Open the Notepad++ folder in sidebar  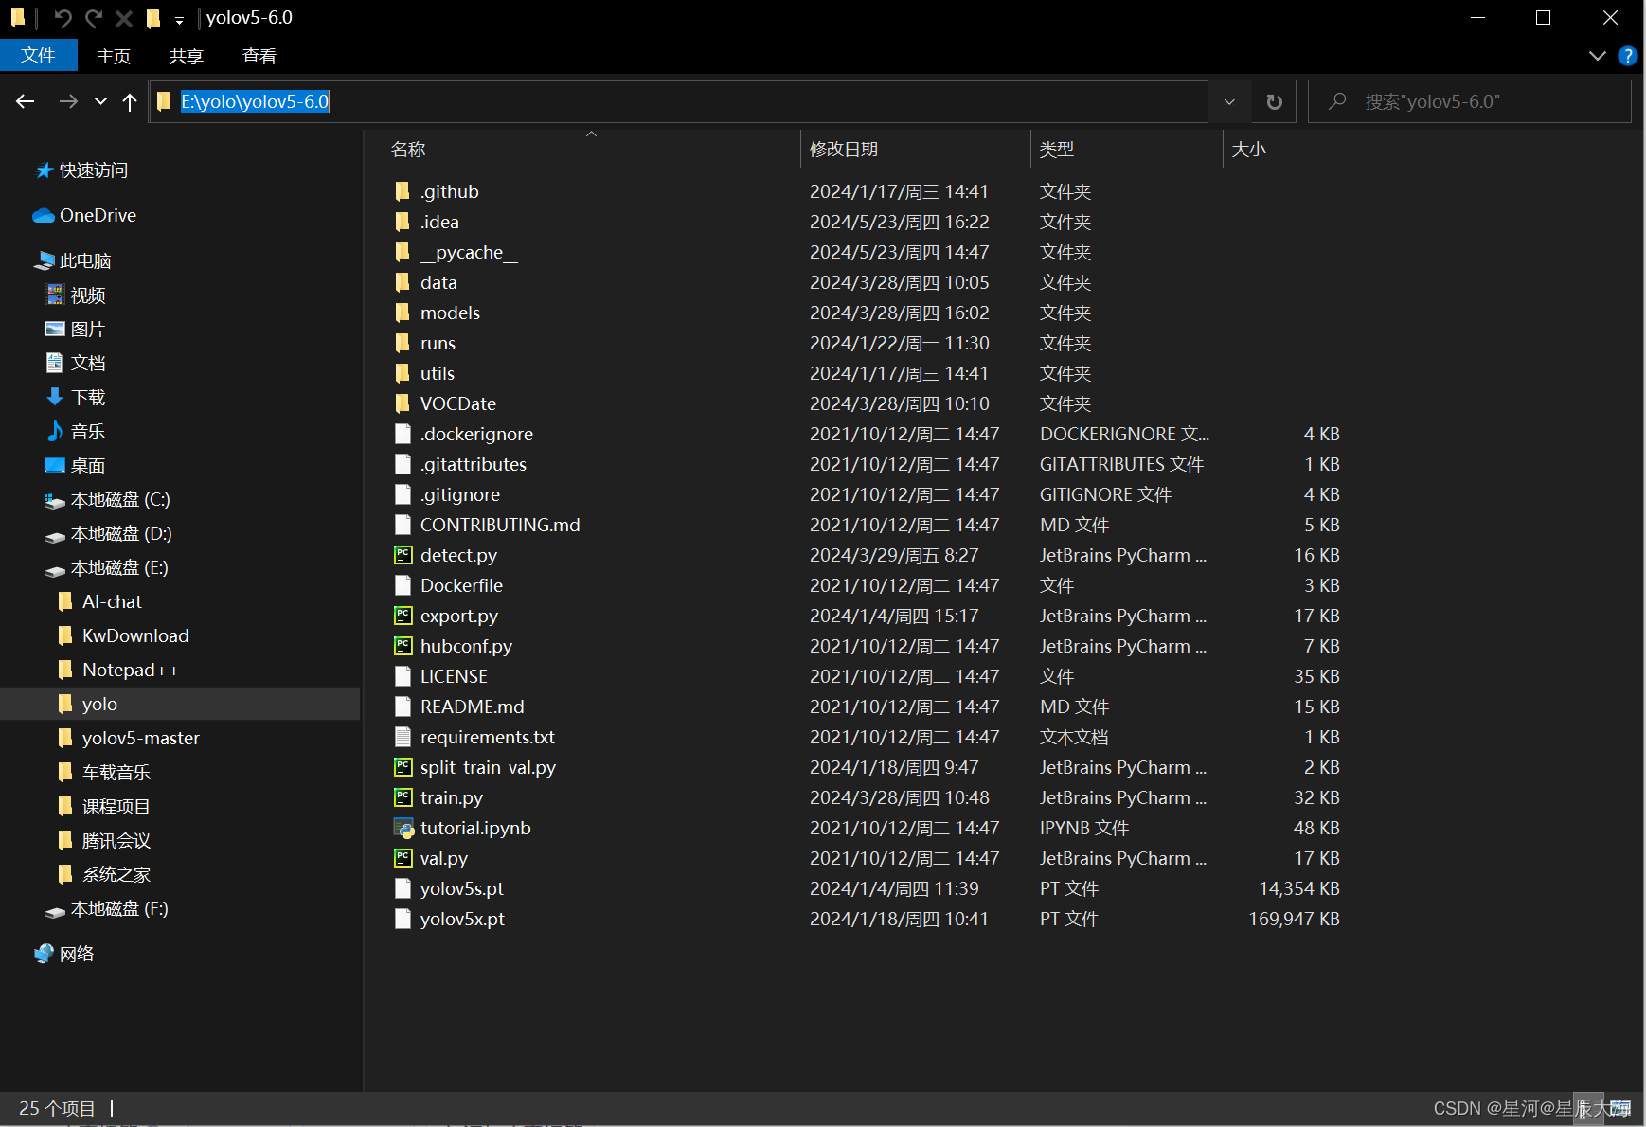pos(131,671)
